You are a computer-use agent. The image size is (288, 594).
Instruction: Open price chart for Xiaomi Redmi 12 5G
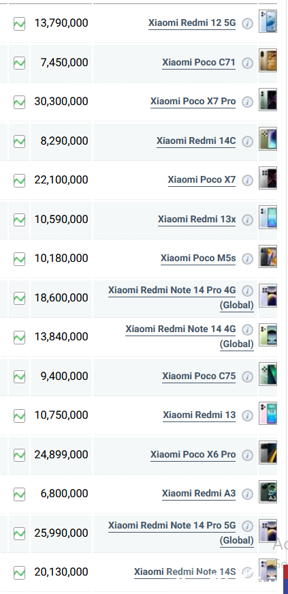[x=19, y=23]
